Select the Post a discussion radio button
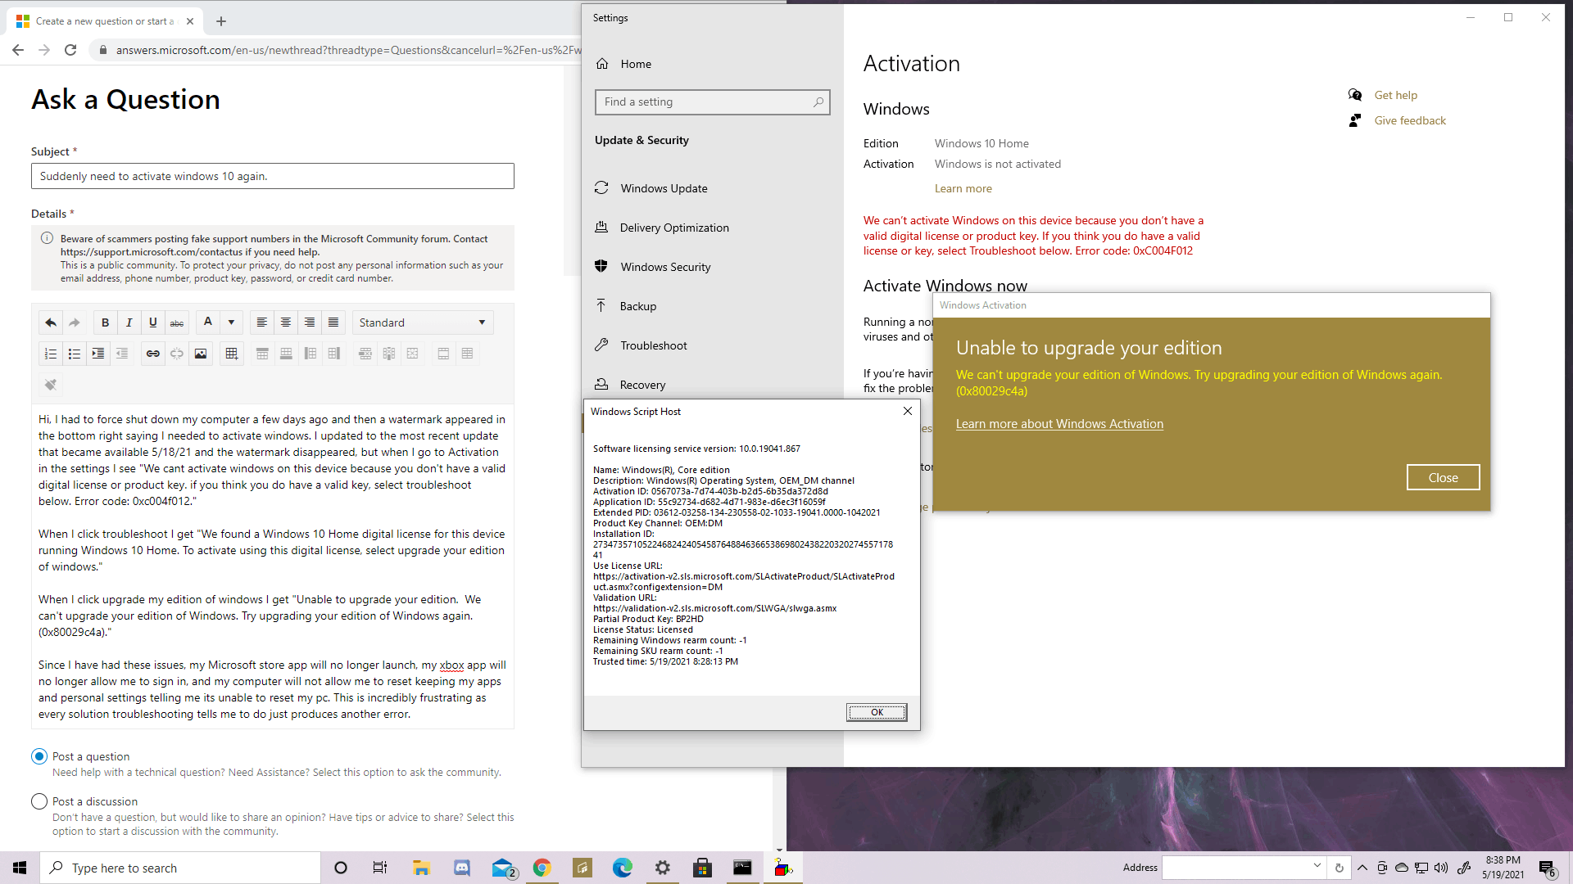The image size is (1573, 884). tap(39, 801)
